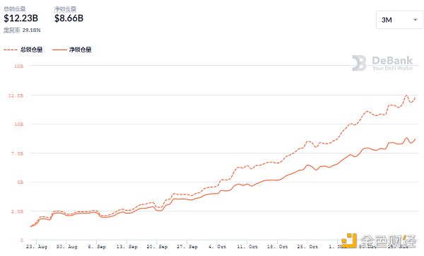Click the 12.5B y-axis label
The image size is (424, 256).
pyautogui.click(x=16, y=95)
